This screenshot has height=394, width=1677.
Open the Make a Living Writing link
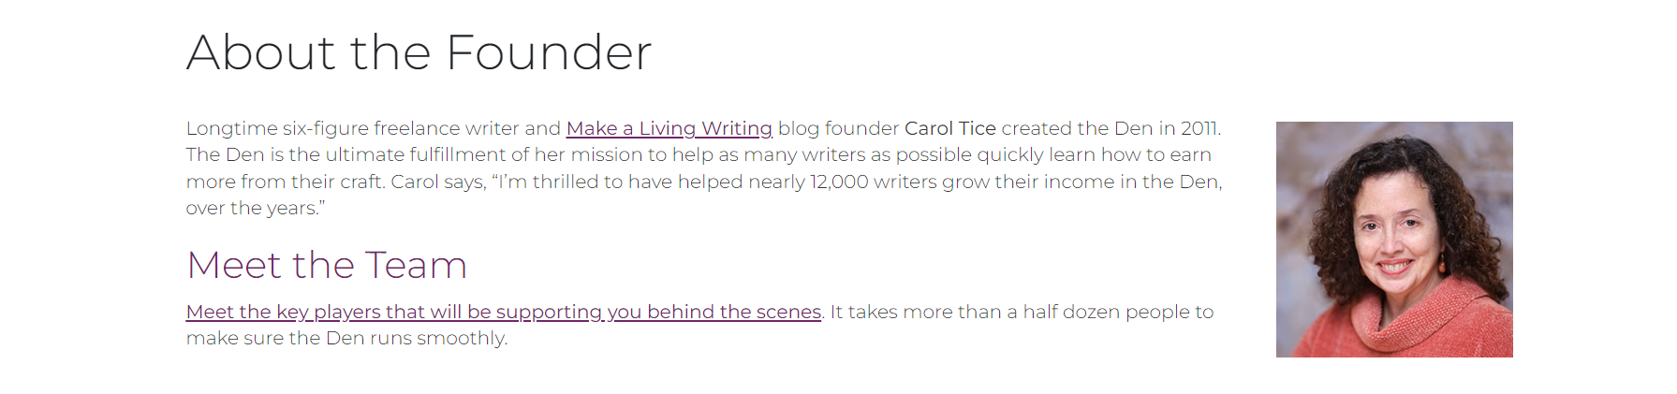pyautogui.click(x=669, y=128)
